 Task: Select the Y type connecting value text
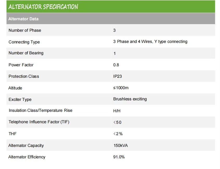[x=150, y=42]
